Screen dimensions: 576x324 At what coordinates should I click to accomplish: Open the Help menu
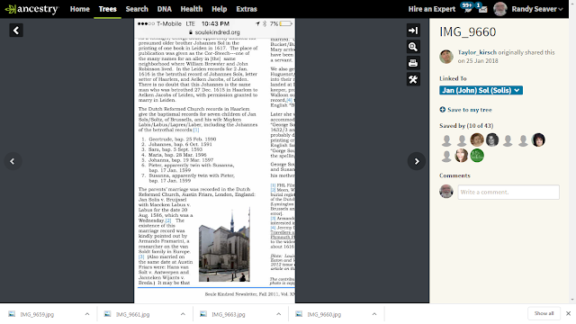point(219,9)
